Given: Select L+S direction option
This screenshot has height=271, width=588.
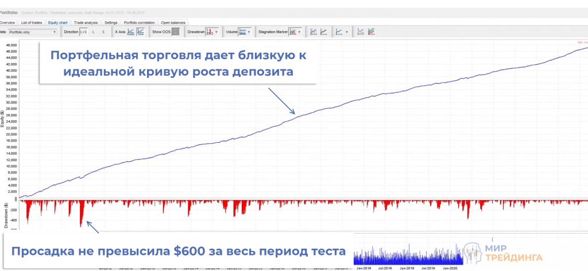Looking at the screenshot, I should point(83,32).
